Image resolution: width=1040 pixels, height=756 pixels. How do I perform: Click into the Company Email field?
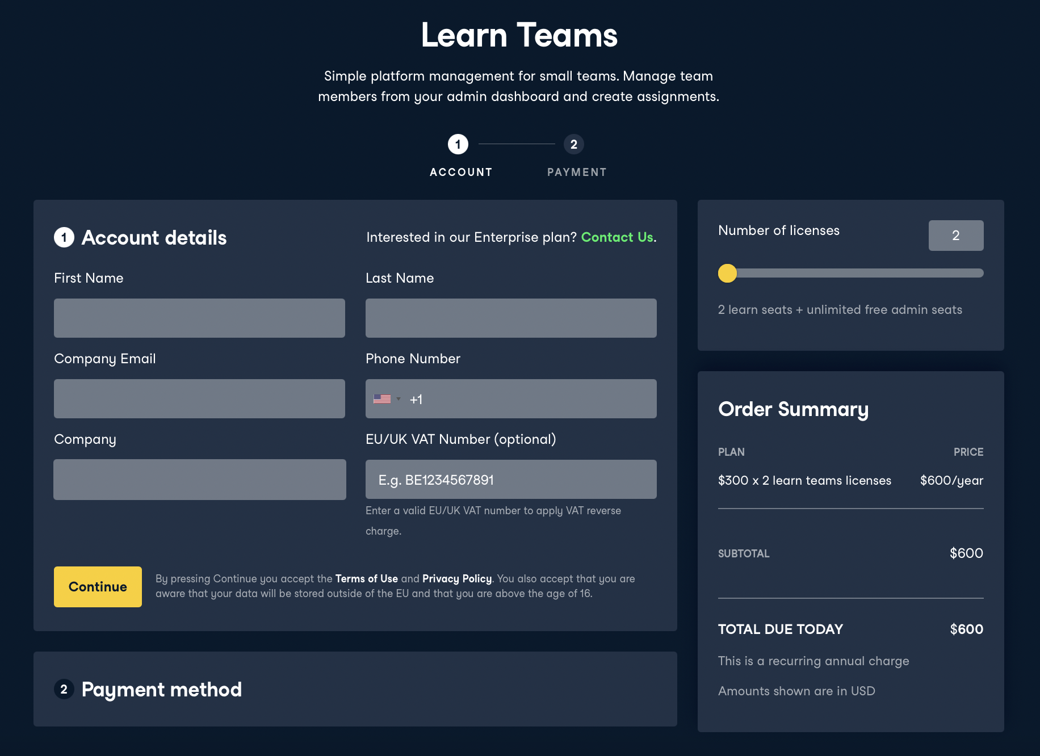click(x=199, y=398)
